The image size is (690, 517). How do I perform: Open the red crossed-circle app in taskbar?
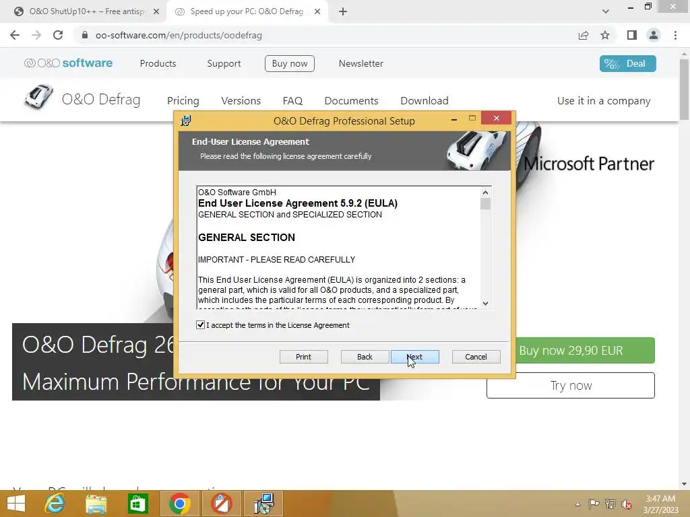click(221, 504)
